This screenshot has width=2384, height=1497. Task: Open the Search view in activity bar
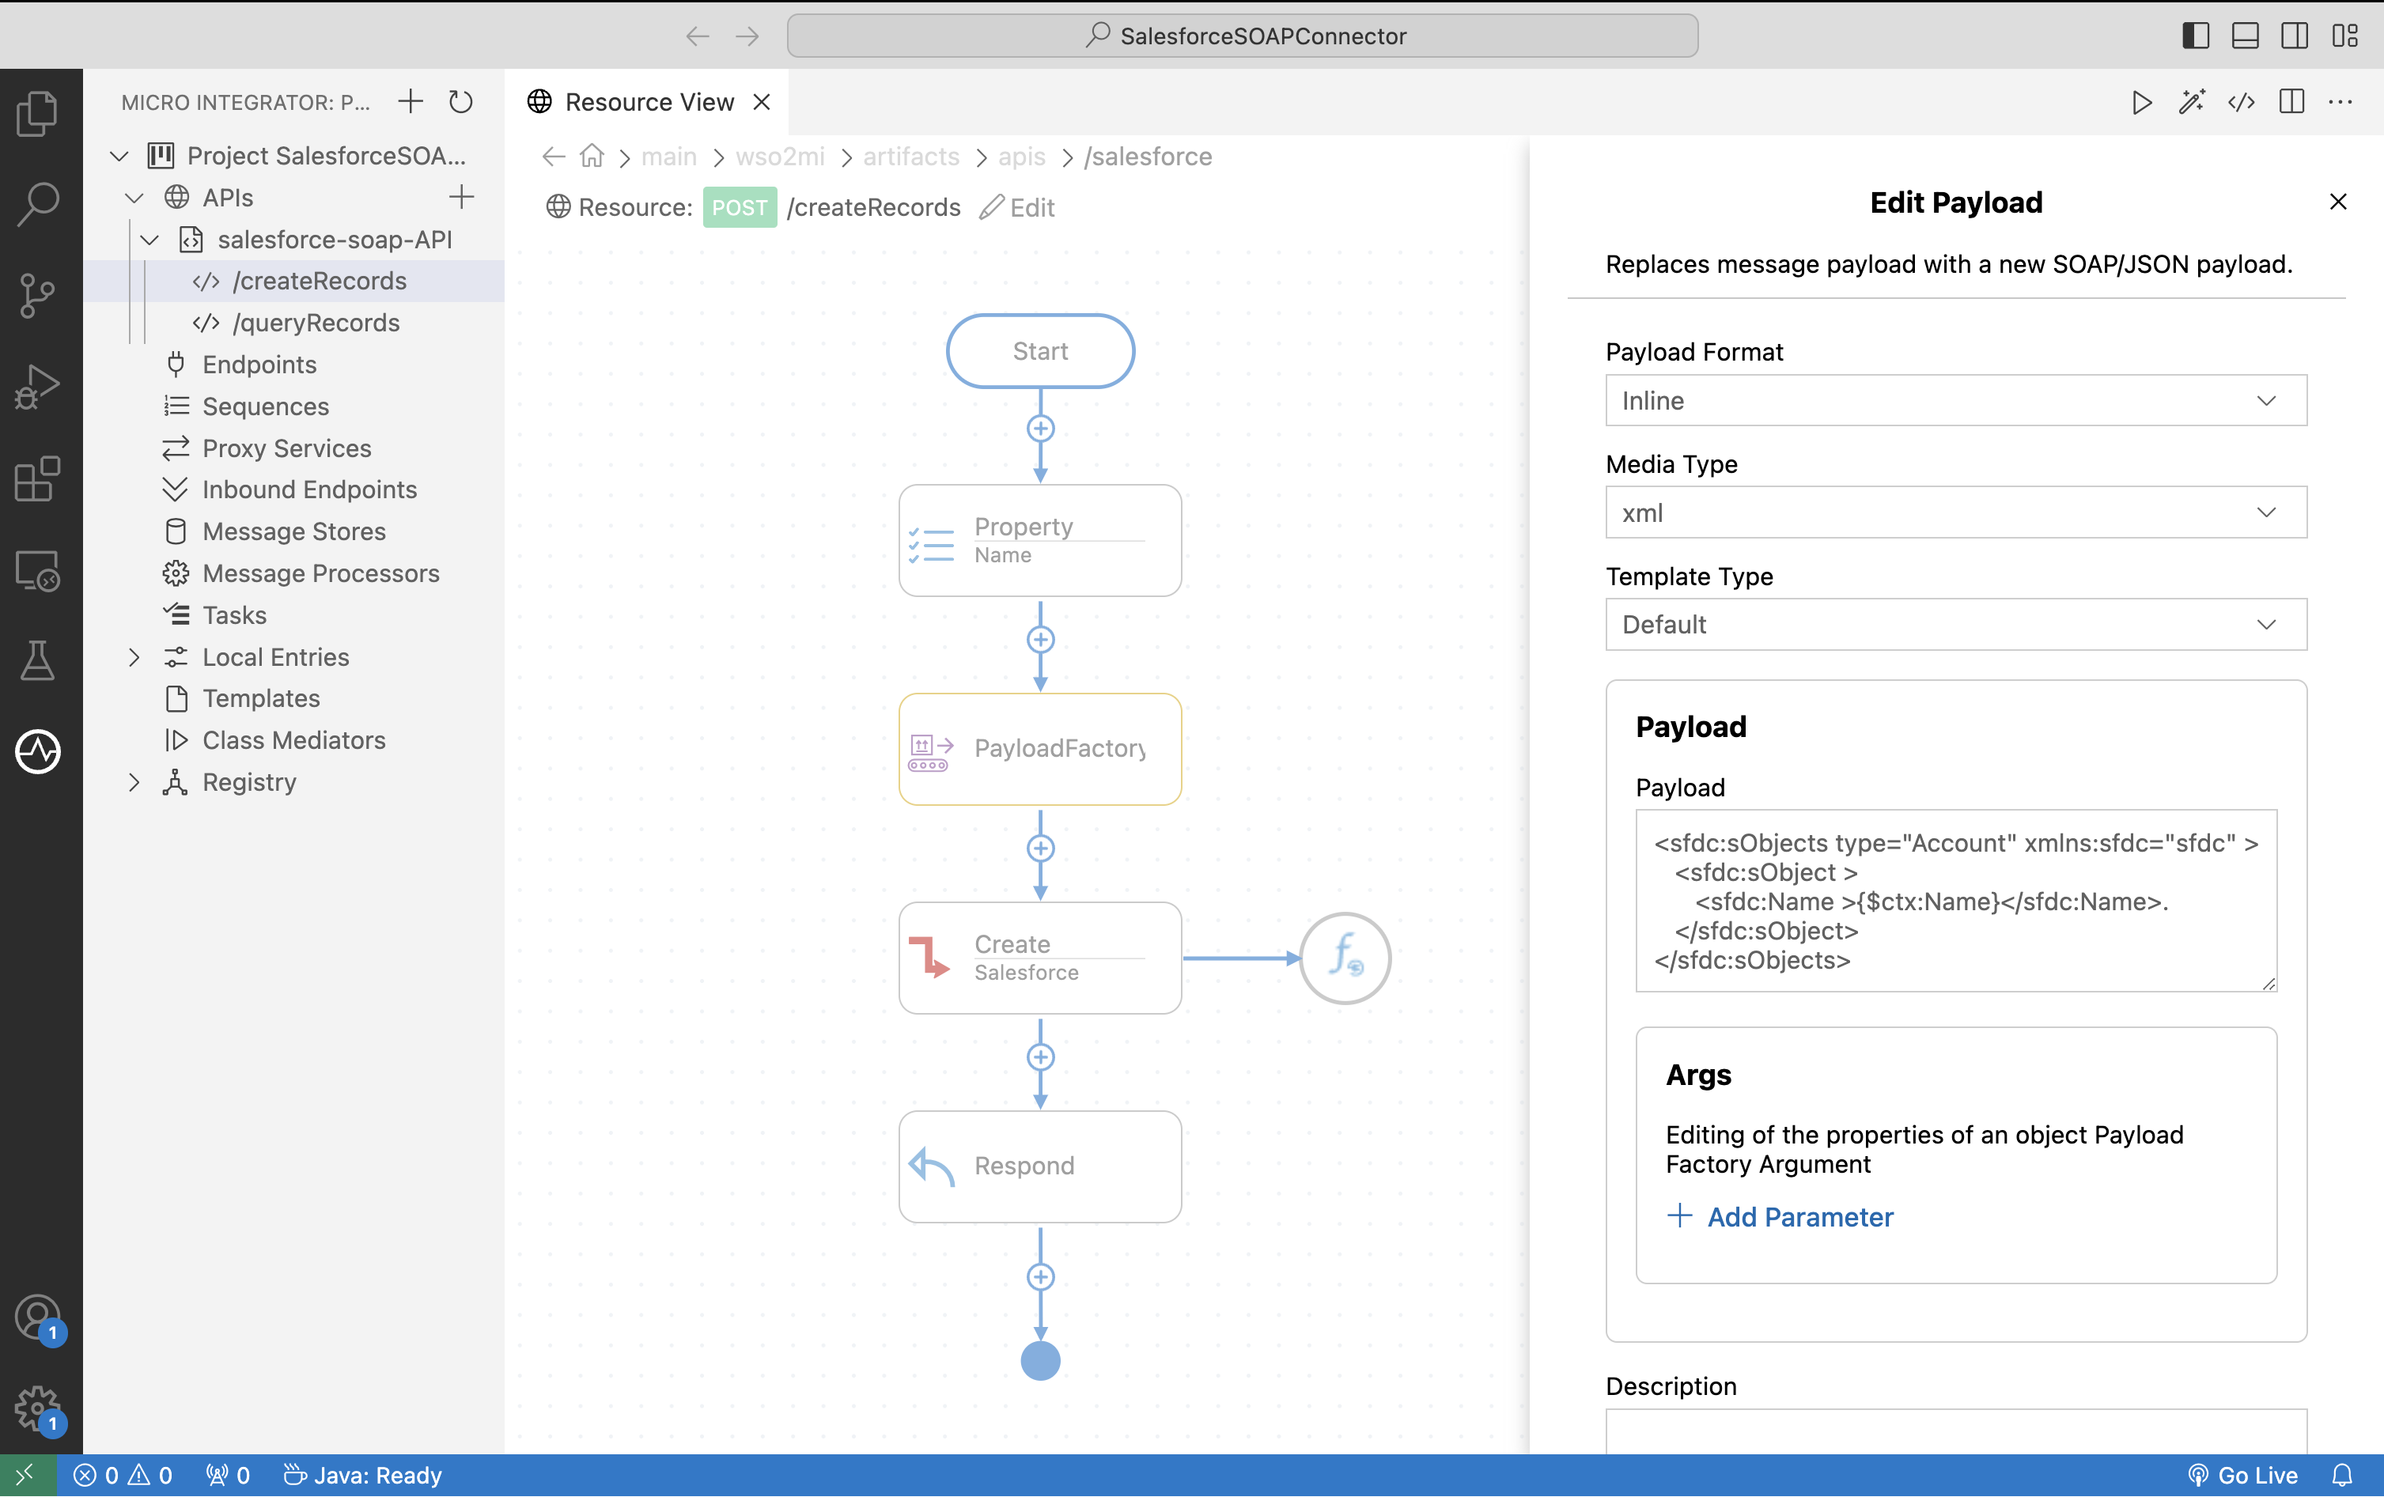(x=38, y=203)
